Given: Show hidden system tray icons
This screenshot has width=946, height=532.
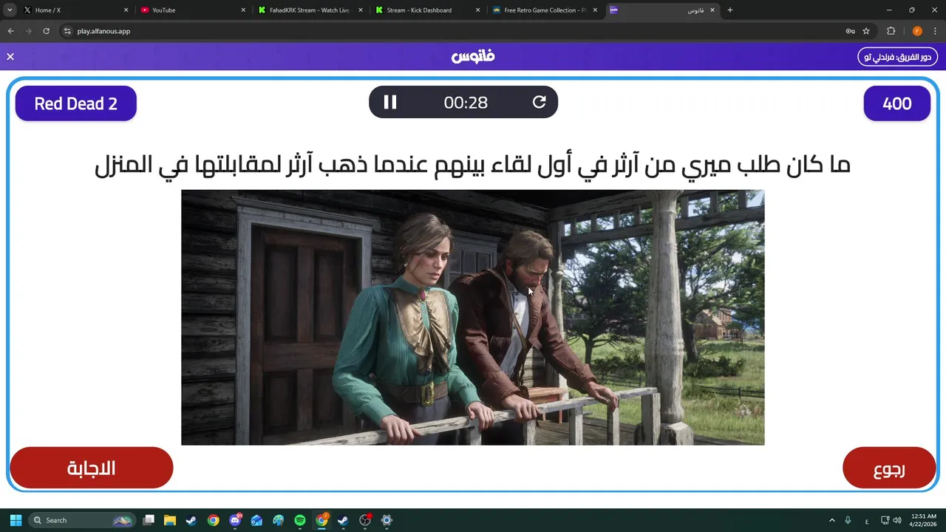Looking at the screenshot, I should point(831,520).
